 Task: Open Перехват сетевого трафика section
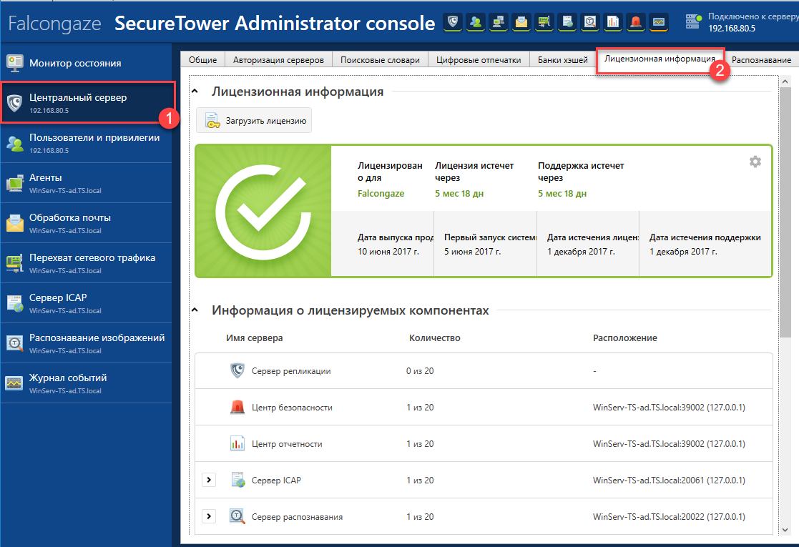pyautogui.click(x=86, y=263)
